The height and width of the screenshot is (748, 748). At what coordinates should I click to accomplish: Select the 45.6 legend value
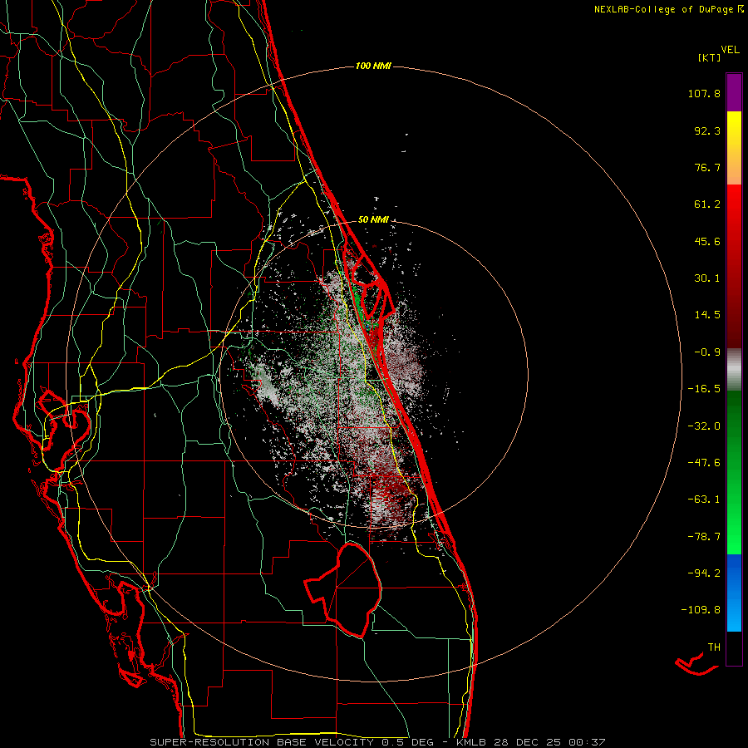coord(707,241)
